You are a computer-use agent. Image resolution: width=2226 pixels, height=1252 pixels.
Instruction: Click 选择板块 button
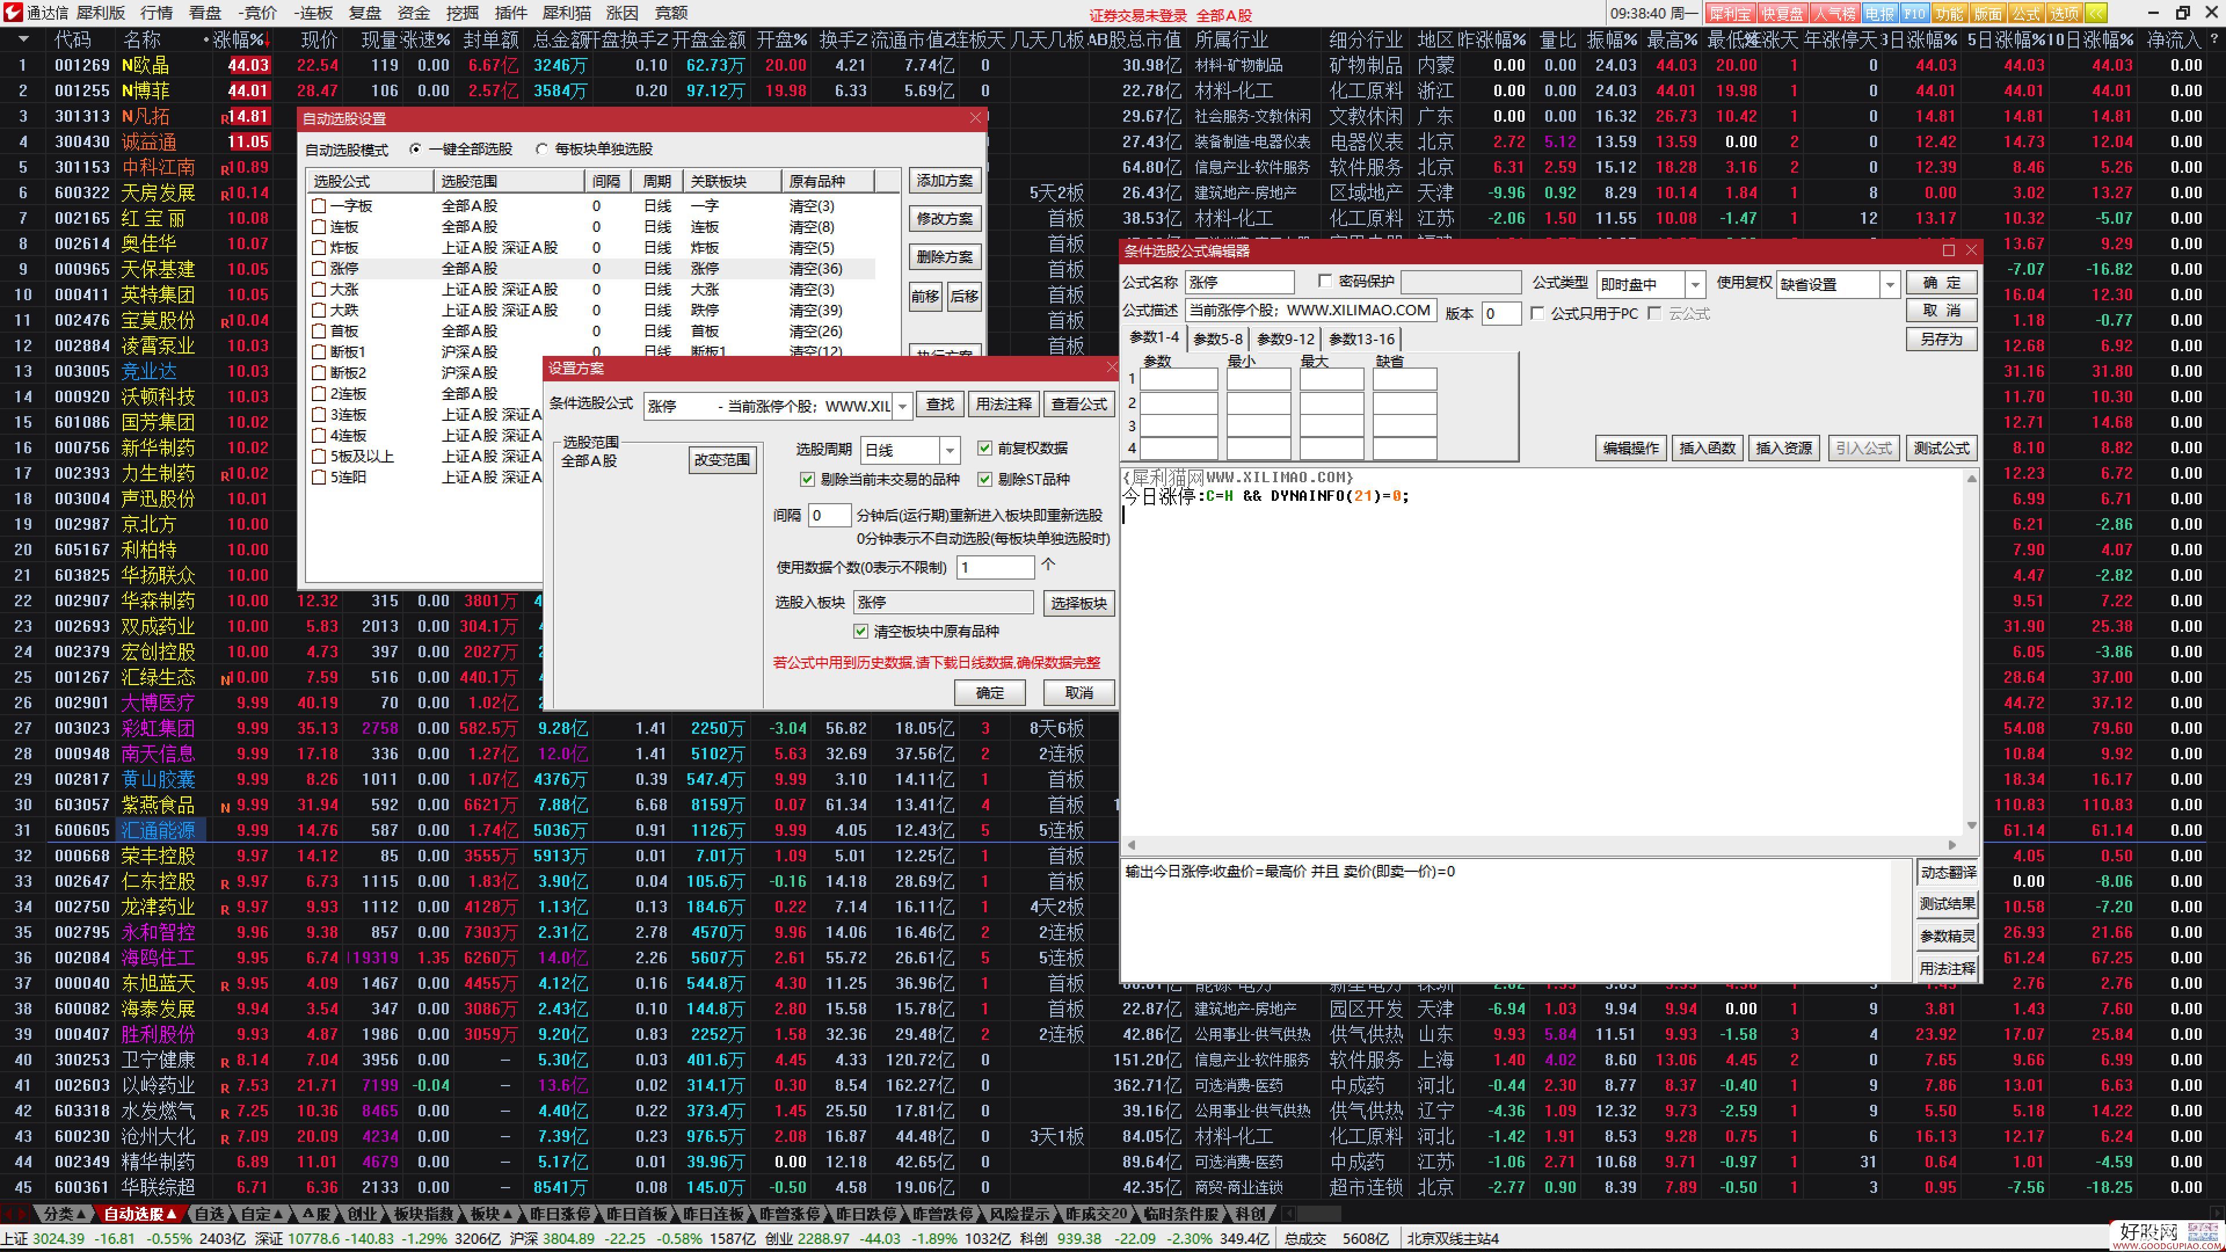pyautogui.click(x=1078, y=603)
